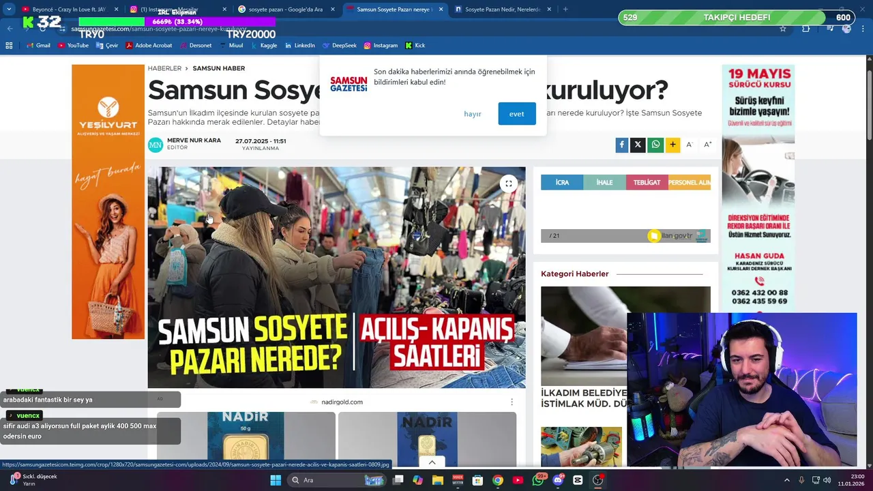Expand article image to fullscreen
The height and width of the screenshot is (491, 873).
pyautogui.click(x=508, y=183)
